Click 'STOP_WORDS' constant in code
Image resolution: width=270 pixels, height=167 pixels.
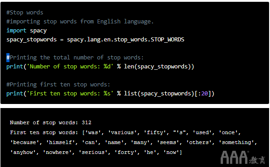coord(167,40)
